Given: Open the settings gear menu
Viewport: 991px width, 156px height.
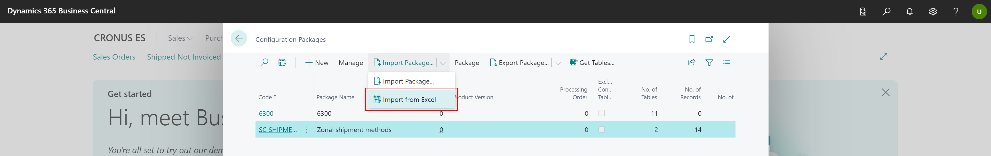Looking at the screenshot, I should click(933, 12).
